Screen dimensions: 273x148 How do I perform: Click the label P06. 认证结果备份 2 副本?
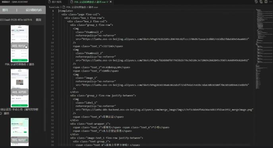pos(19,64)
